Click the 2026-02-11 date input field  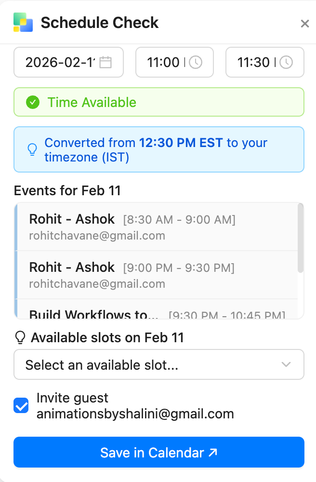[x=60, y=62]
